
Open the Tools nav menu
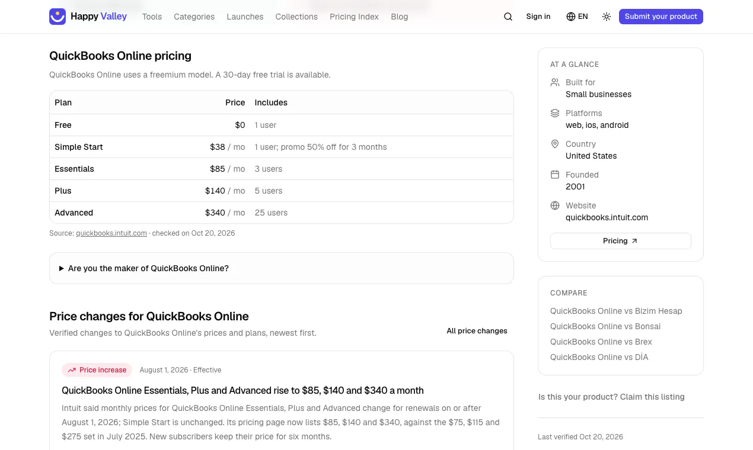(152, 17)
